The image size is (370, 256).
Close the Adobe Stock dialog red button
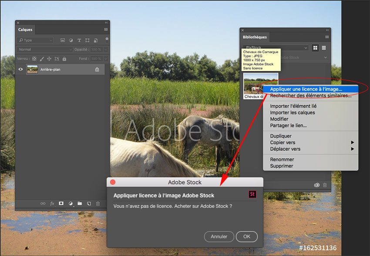[113, 182]
